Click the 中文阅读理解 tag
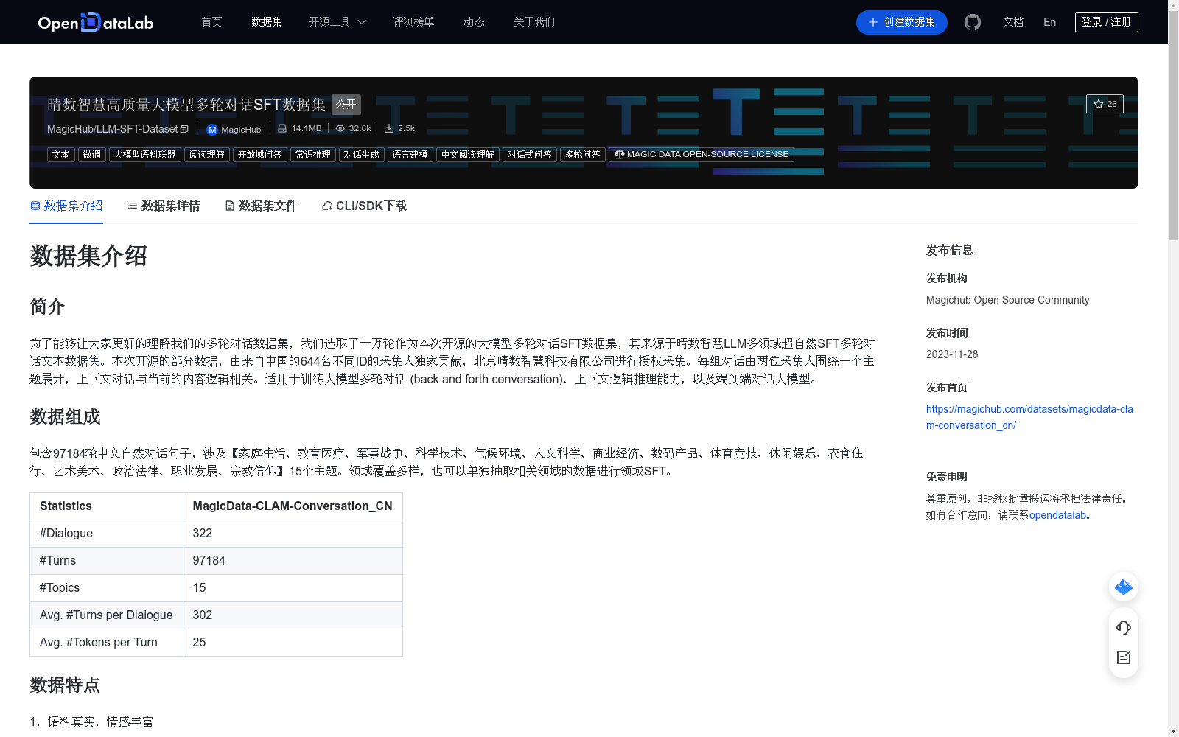 (468, 155)
